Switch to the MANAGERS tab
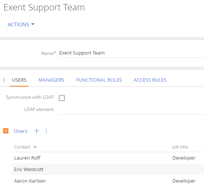Viewport: 204px width, 190px height. [x=51, y=80]
